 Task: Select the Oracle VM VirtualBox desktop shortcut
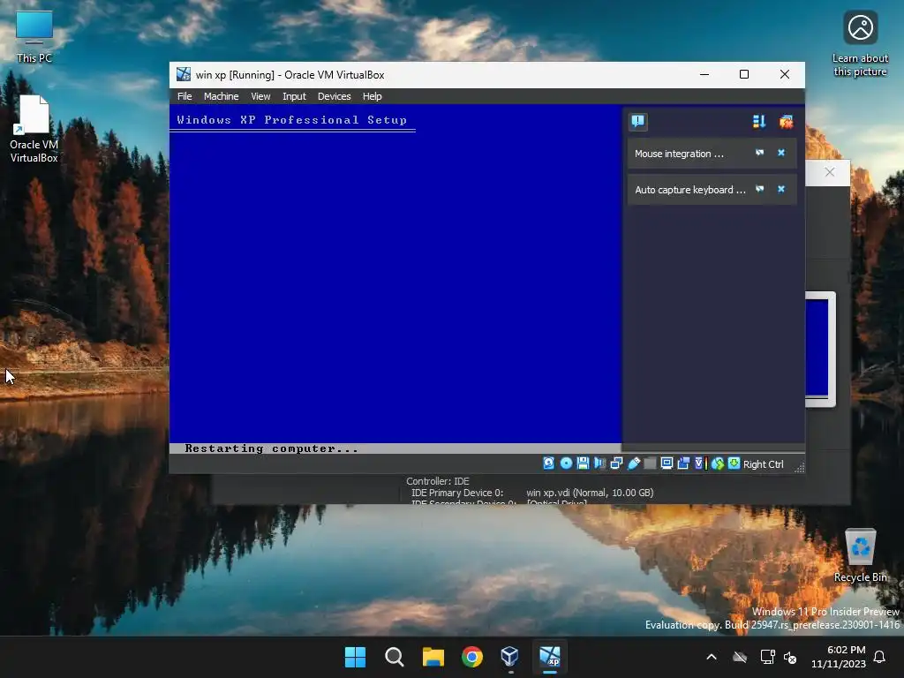point(34,129)
